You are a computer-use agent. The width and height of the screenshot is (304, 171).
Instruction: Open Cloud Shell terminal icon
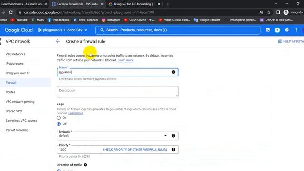point(268,30)
